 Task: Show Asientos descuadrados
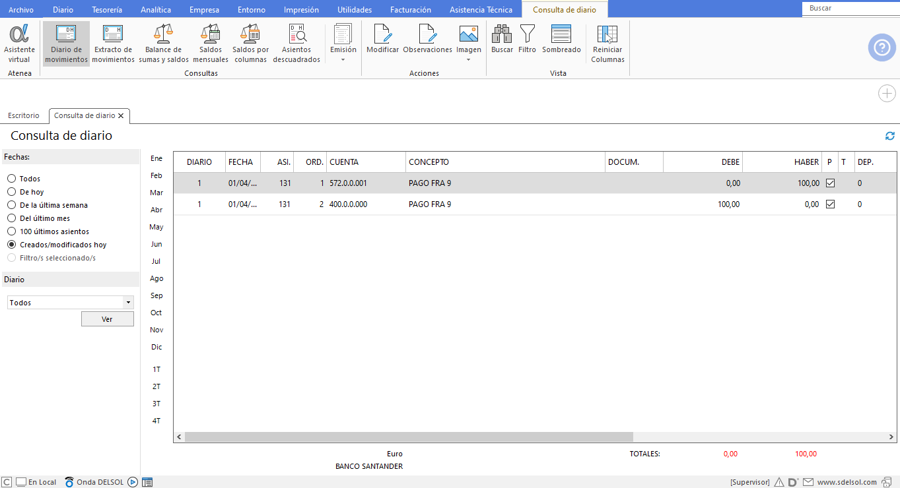coord(296,44)
